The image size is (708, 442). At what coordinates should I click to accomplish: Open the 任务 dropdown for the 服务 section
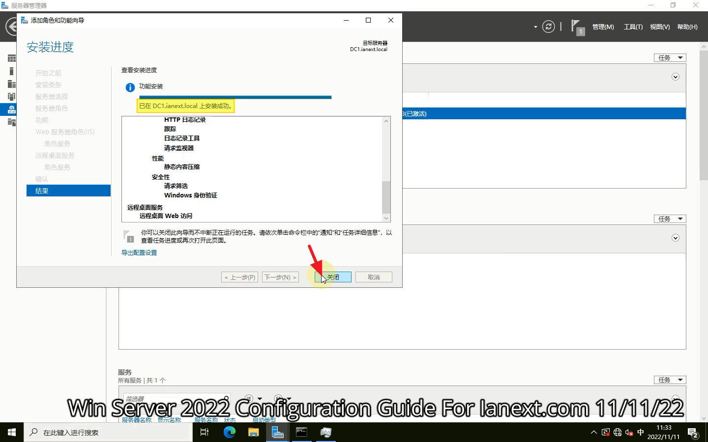coord(670,380)
